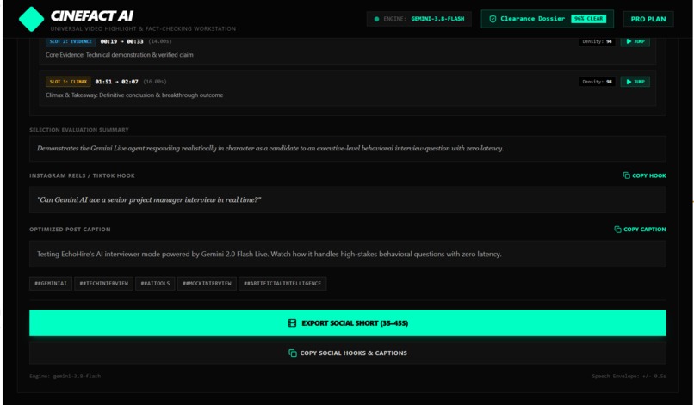Click 'Climax & Takeaway' description text
This screenshot has height=405, width=694.
pyautogui.click(x=134, y=95)
